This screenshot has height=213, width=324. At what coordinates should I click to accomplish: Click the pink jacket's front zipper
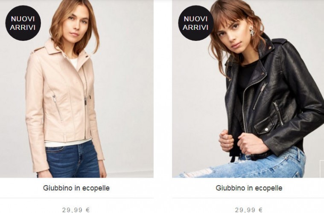tap(85, 103)
